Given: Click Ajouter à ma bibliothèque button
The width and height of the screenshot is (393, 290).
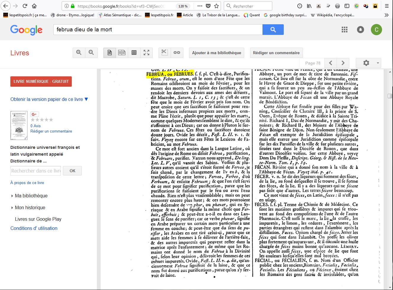Looking at the screenshot, I should [216, 53].
